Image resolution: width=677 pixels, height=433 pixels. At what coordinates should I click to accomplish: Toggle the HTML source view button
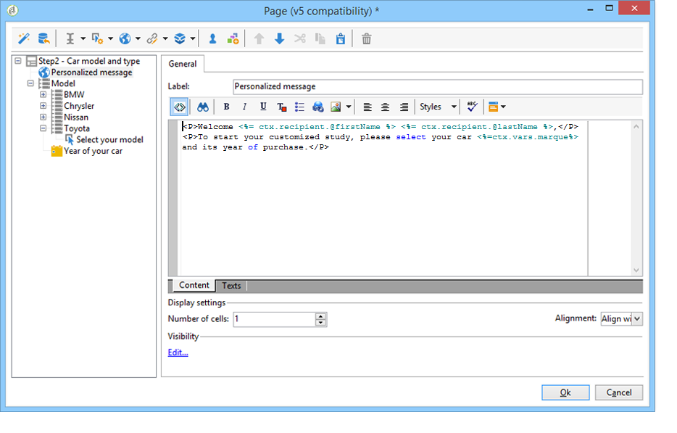[x=179, y=107]
